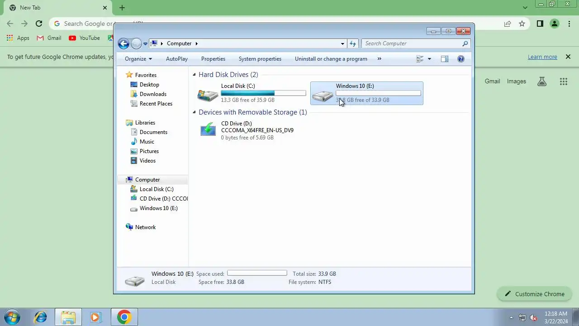Click the Explorer Forward arrow button
The image size is (579, 326).
[136, 43]
